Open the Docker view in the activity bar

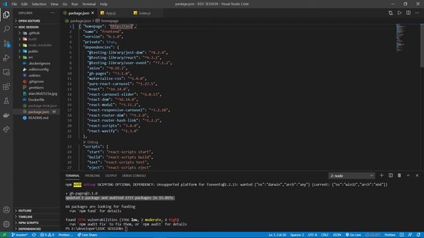pos(6,115)
